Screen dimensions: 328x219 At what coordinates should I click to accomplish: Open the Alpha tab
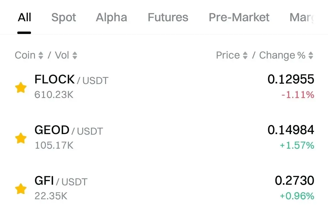point(111,18)
